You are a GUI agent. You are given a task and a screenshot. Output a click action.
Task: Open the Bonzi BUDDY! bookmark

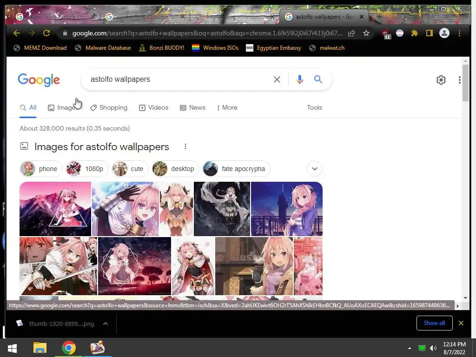(x=161, y=48)
